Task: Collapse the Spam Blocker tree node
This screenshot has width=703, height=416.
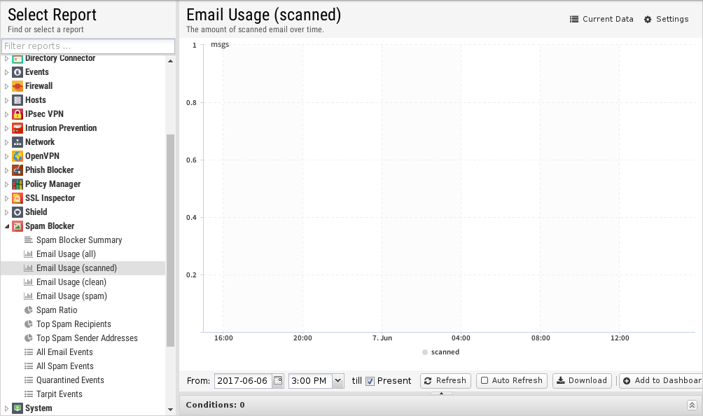Action: 7,226
